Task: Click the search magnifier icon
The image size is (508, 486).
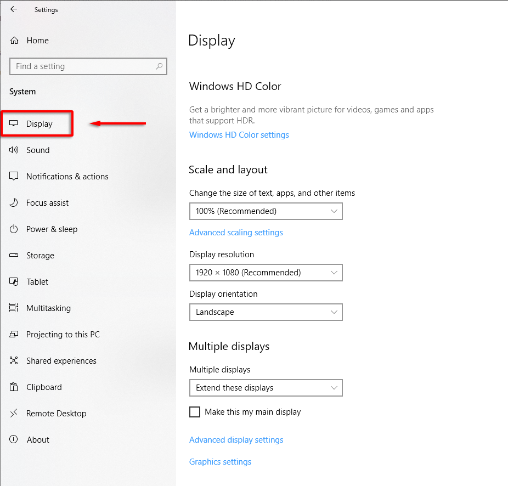Action: click(159, 66)
